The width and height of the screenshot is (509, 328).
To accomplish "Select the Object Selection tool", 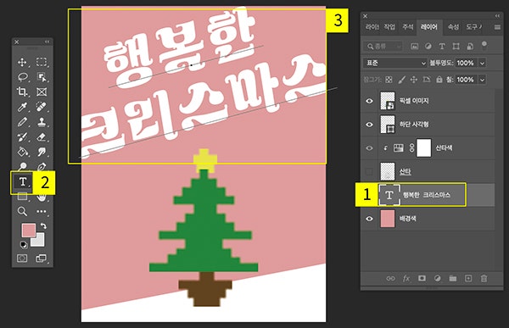I will tap(42, 77).
